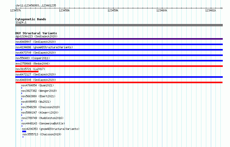Screen dimensions: 230x147
Task: Click the Cytogenetic Bands track title
Action: point(31,19)
